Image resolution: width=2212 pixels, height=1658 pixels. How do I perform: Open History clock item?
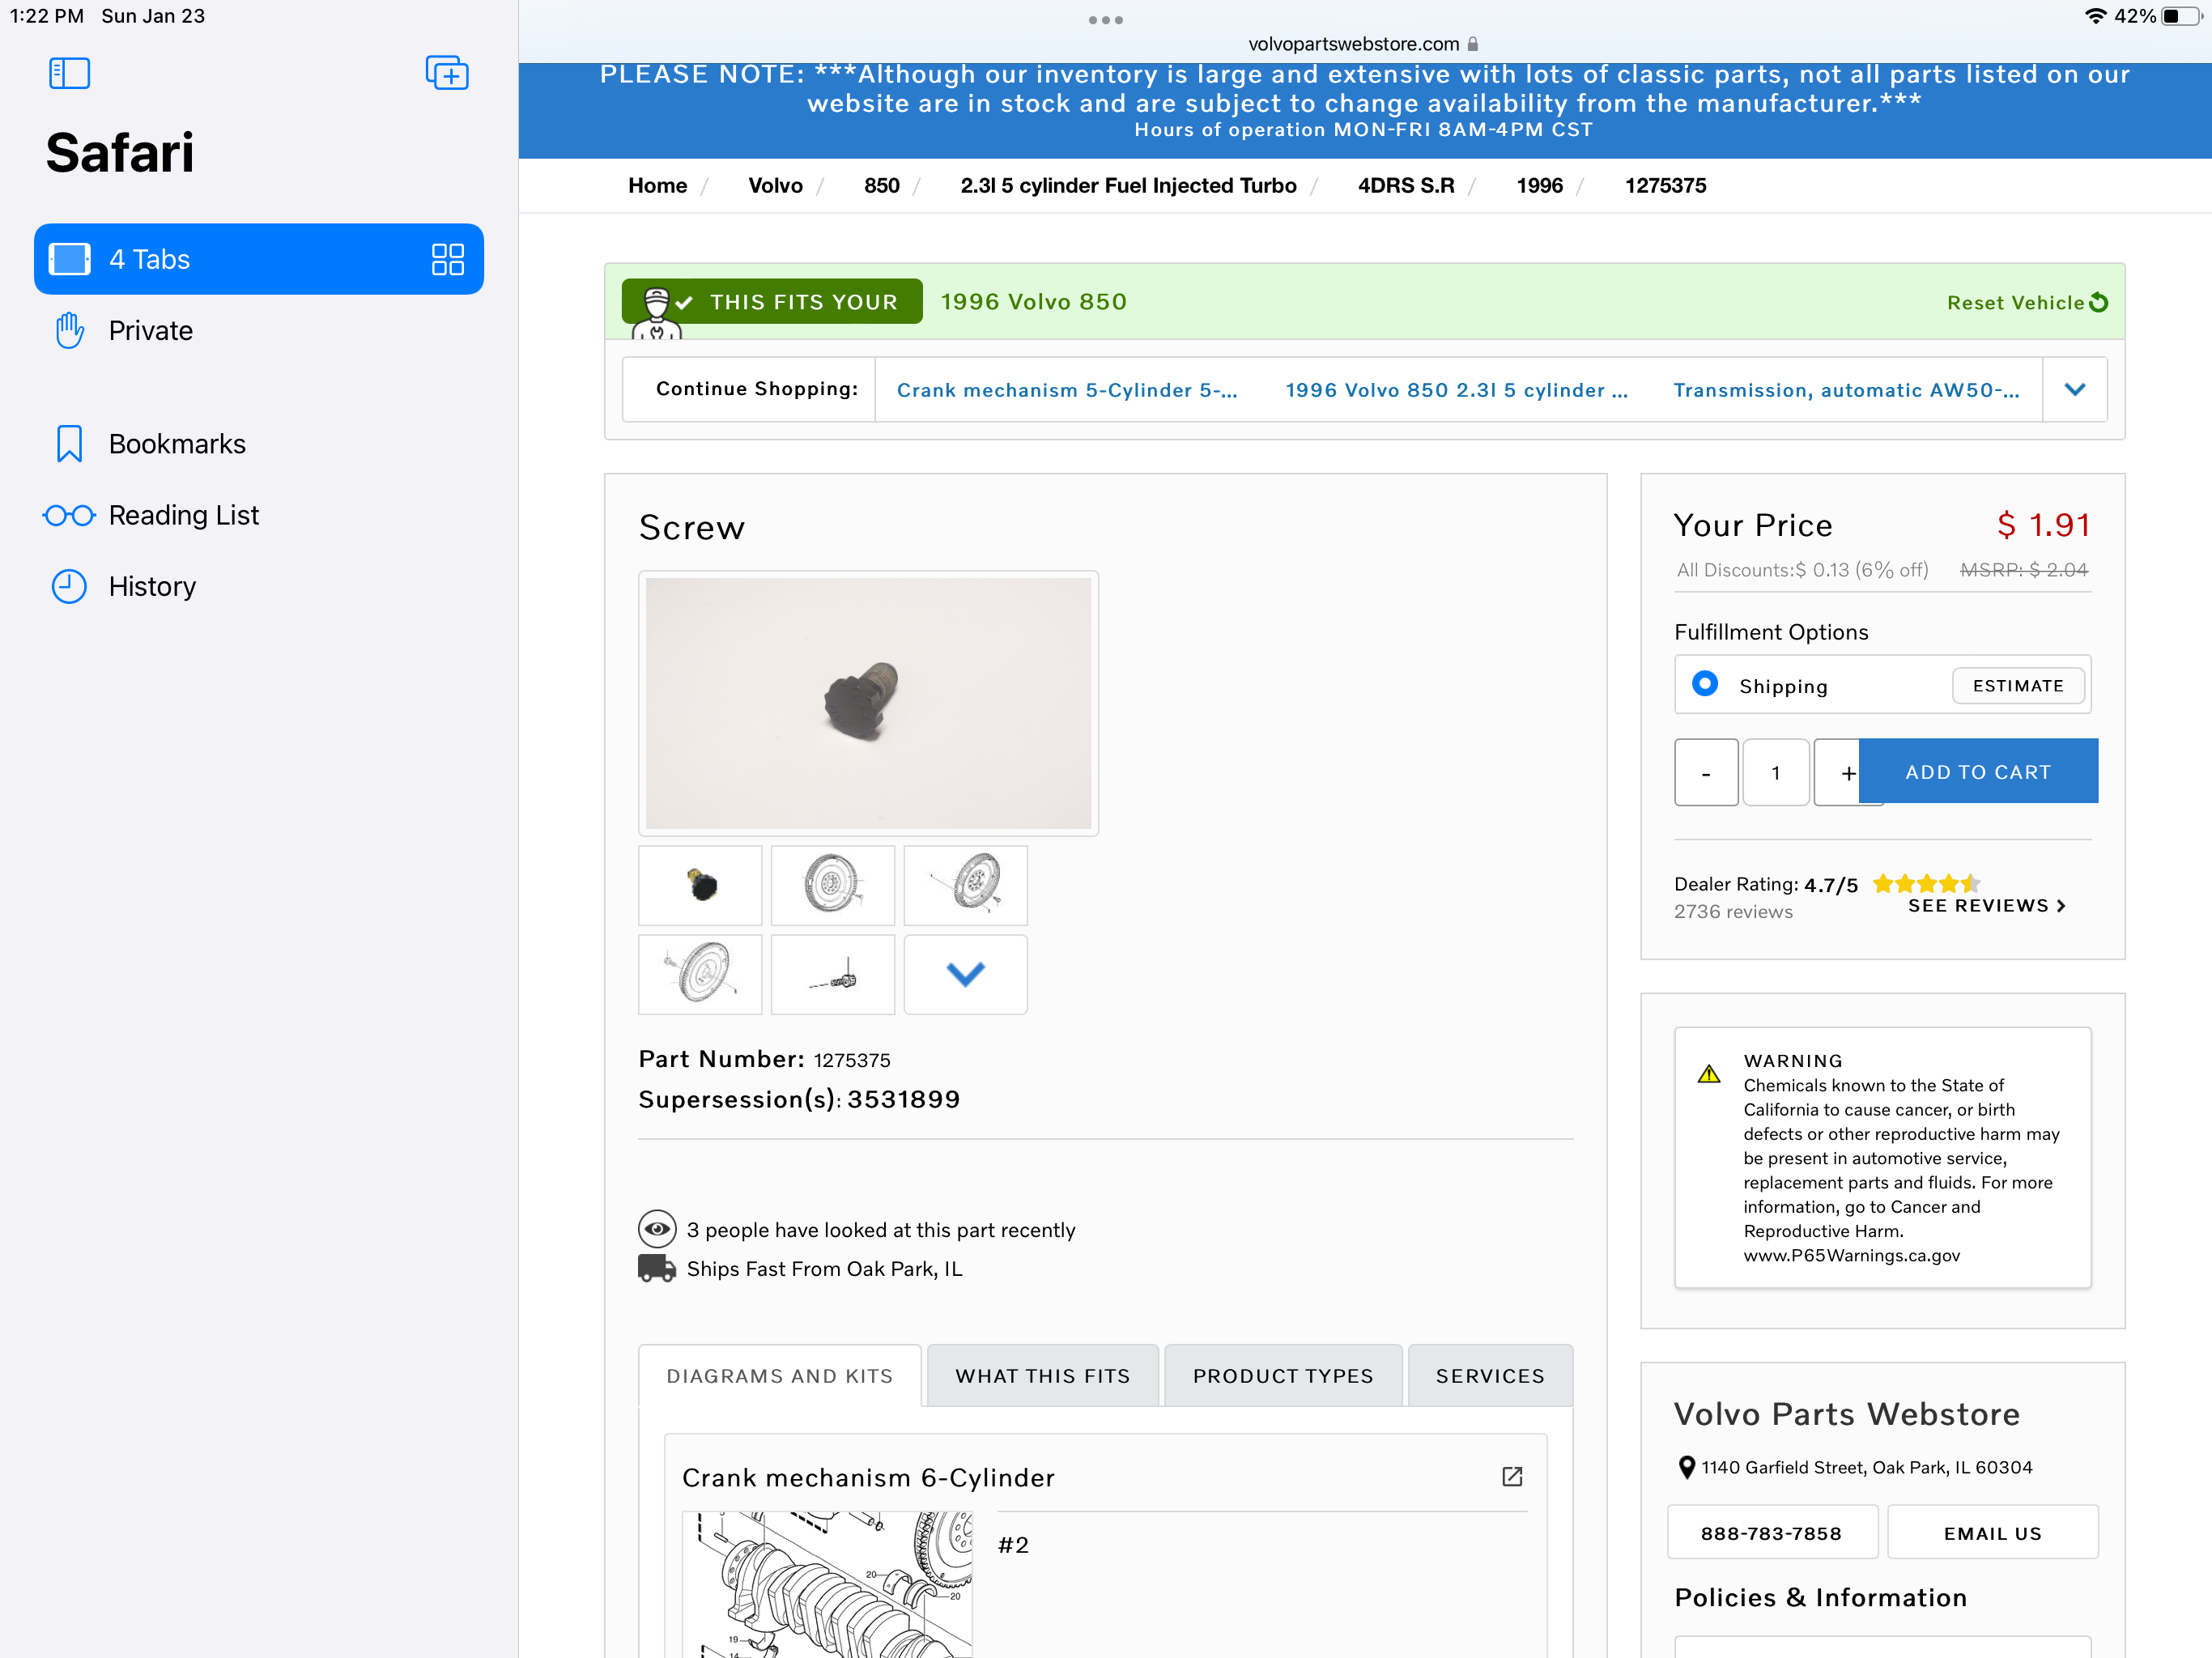click(x=152, y=586)
